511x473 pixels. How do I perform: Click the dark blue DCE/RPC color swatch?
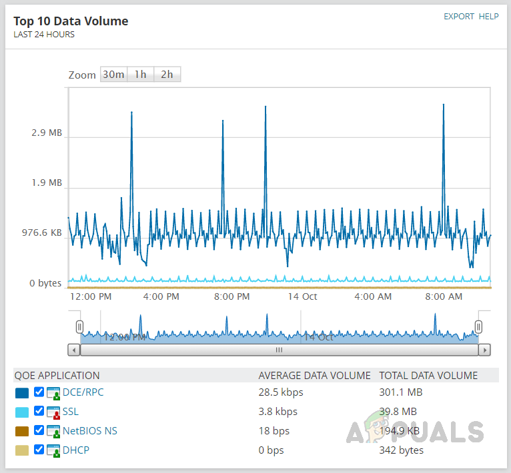pos(22,393)
